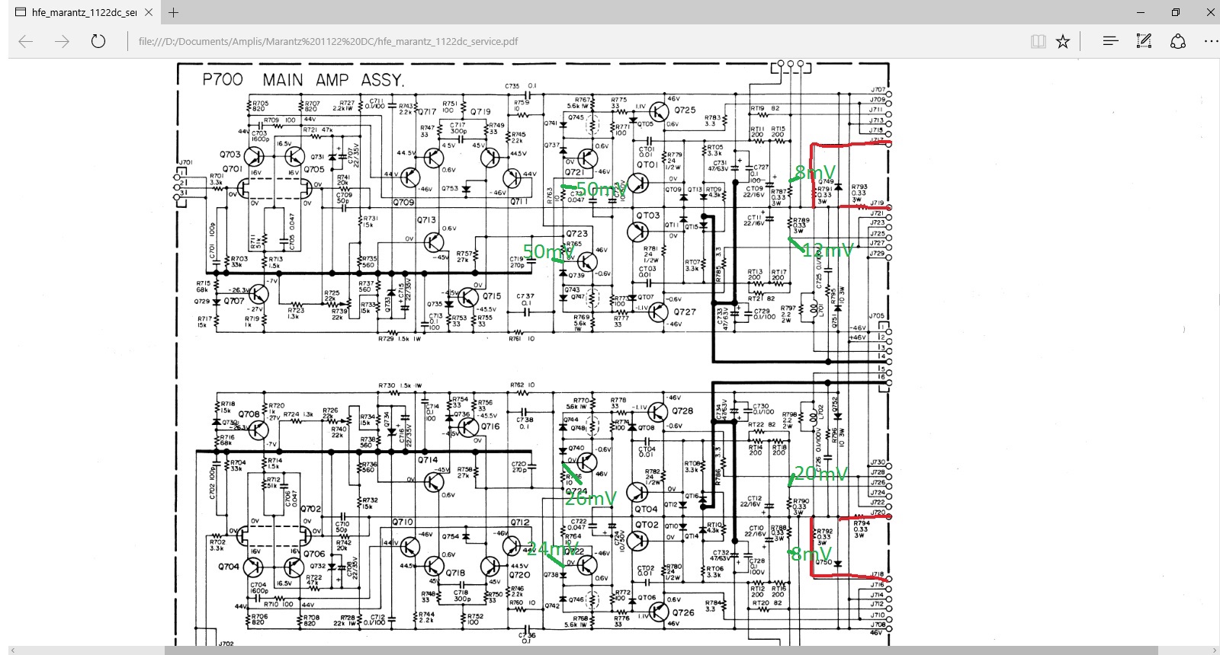Select the hfe_marantz_1122dc_service tab
Screen dimensions: 1220x655
tap(84, 12)
